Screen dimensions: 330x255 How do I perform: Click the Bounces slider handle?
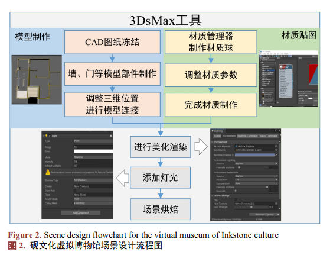pos(236,191)
